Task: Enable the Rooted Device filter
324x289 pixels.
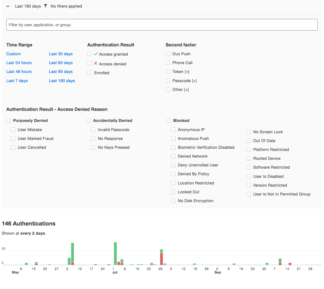Action: point(249,158)
